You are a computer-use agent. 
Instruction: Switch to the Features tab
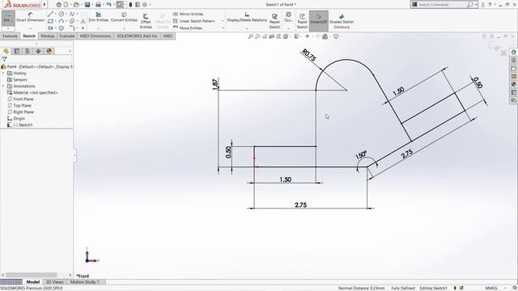click(10, 36)
